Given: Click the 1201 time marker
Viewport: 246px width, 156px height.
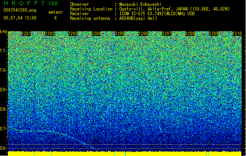Looking at the screenshot, I should click(x=26, y=34).
